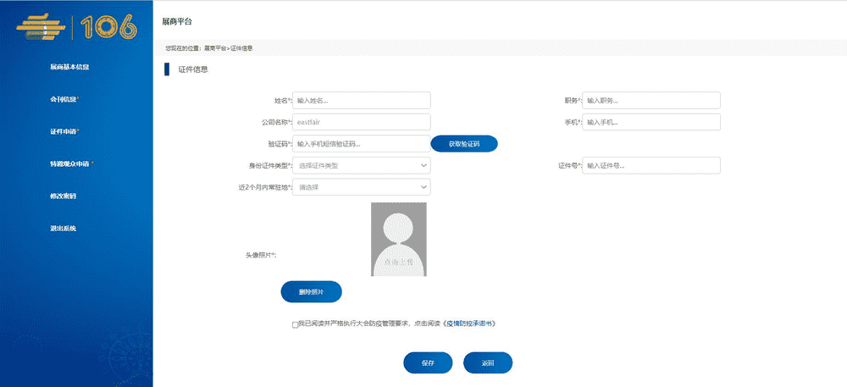Screen dimensions: 847x387
Task: Click the 删除照片 button
Action: [311, 291]
